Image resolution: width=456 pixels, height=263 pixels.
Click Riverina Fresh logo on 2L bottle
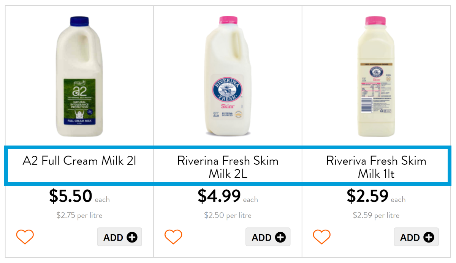(227, 88)
